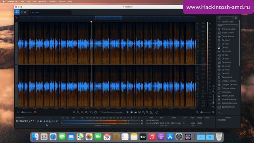
Task: Select the lasso selection tool
Action: (139, 112)
